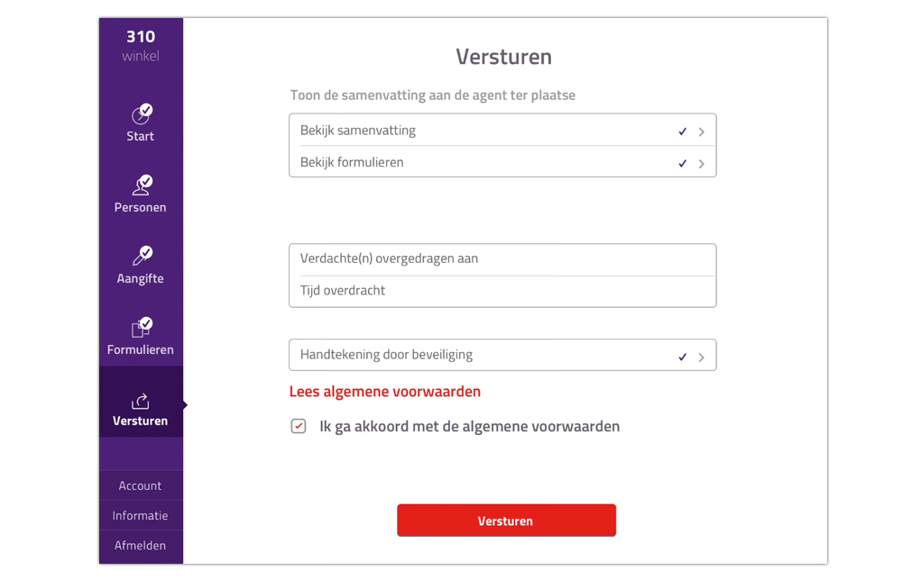Click checkmark icon on Bekijk samenvatting row
Screen dimensions: 920x580
(x=683, y=131)
